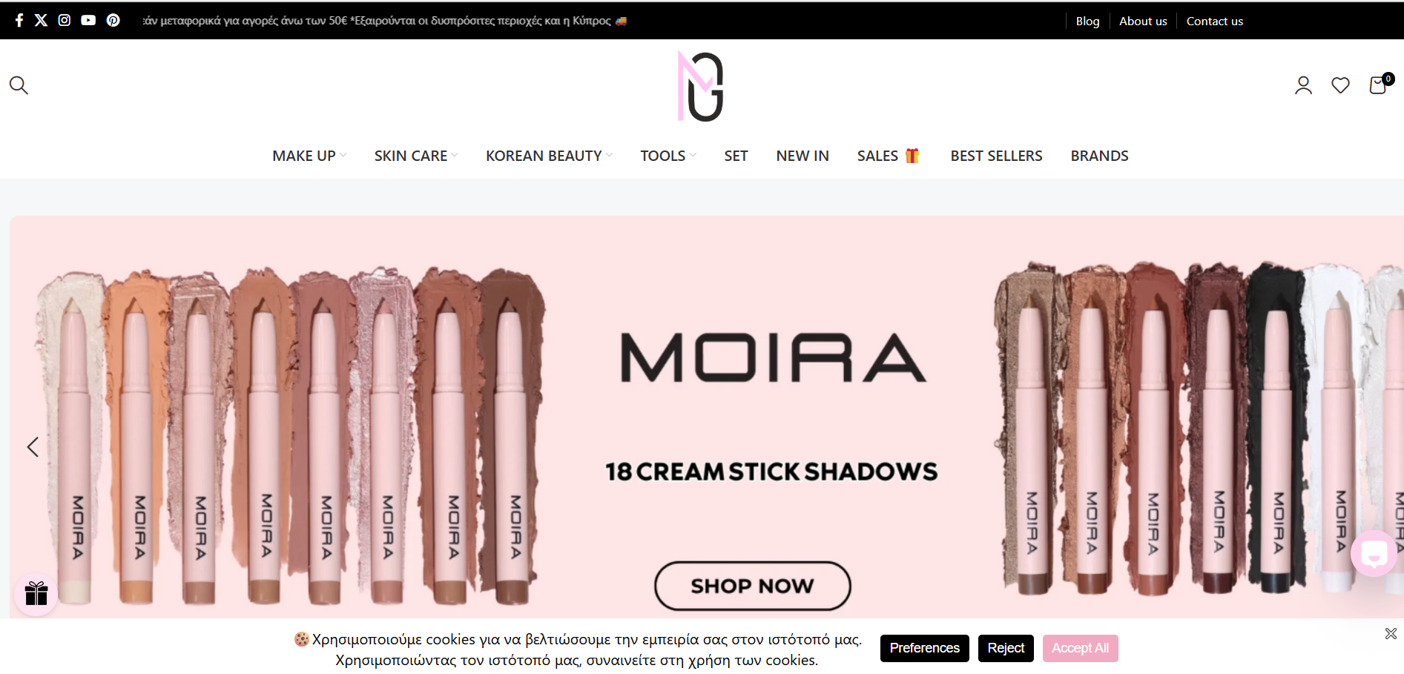Expand the KOREAN BEAUTY dropdown menu

(549, 156)
